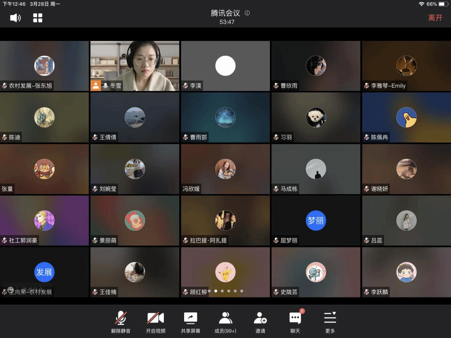Open the 成员(99+) members list
451x338 pixels.
[x=225, y=322]
